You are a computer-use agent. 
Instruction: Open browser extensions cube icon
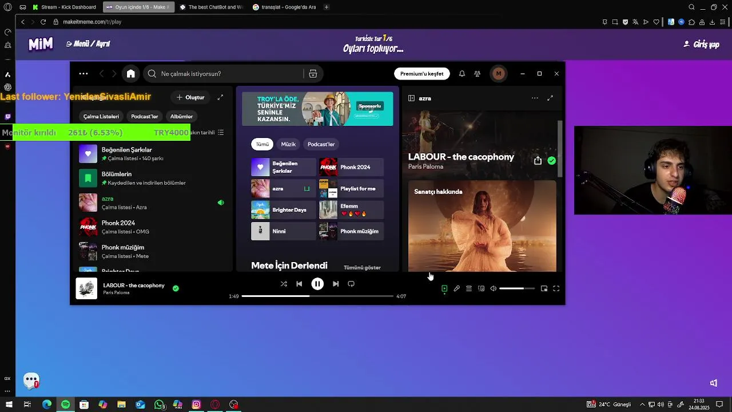click(x=691, y=22)
